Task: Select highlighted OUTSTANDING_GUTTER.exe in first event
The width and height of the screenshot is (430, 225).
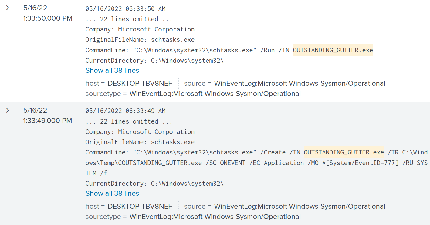Action: [333, 50]
